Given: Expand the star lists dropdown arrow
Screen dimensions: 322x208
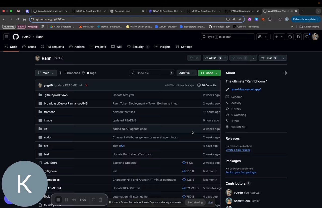Looking at the screenshot, I should (283, 58).
